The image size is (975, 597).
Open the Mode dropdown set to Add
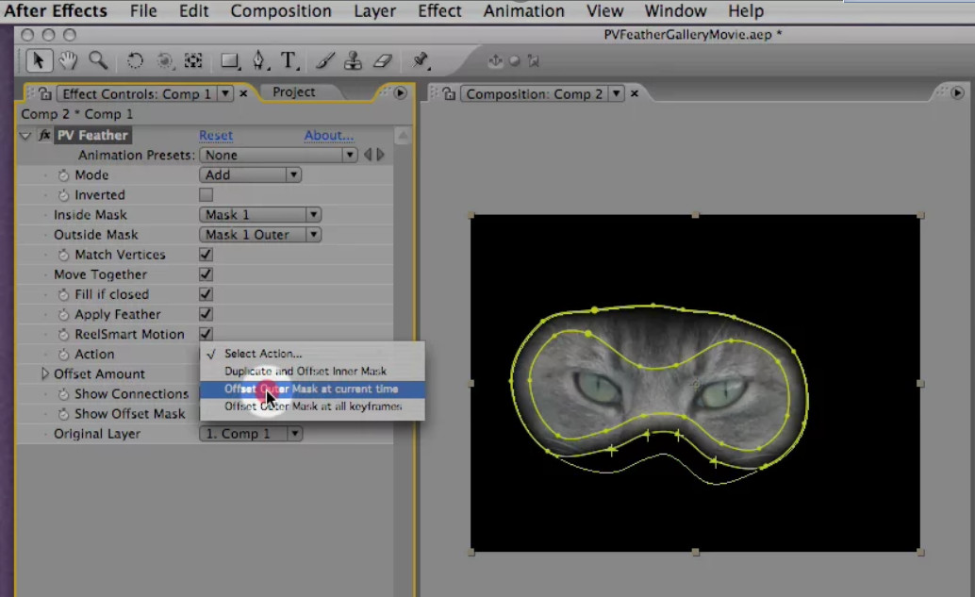click(250, 174)
